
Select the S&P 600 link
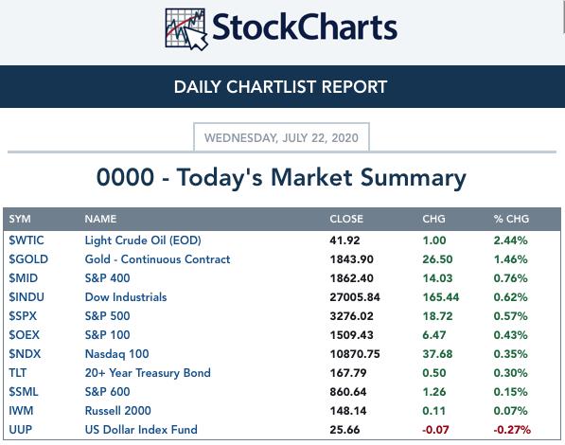pos(107,392)
